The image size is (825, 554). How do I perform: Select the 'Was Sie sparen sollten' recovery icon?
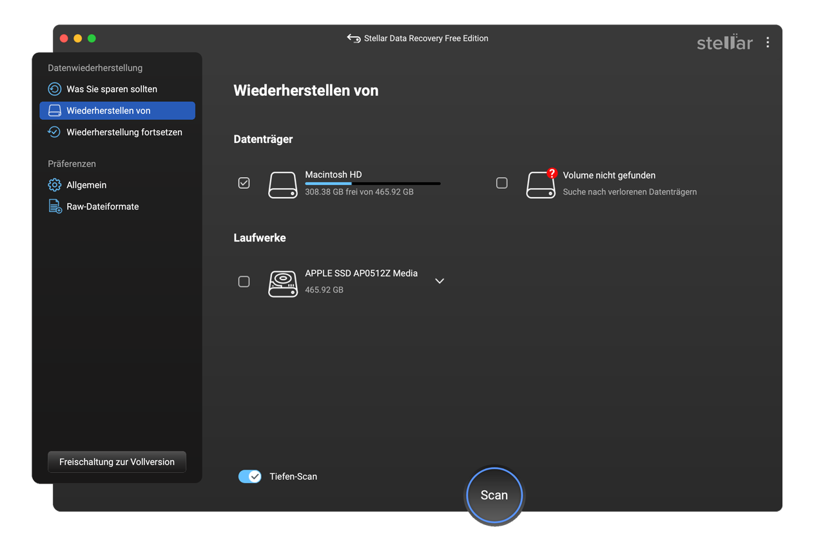point(54,89)
